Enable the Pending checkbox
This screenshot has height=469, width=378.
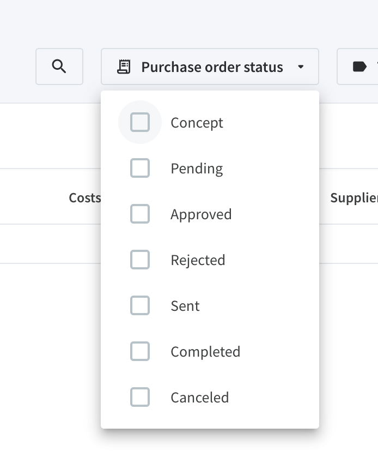pyautogui.click(x=140, y=169)
